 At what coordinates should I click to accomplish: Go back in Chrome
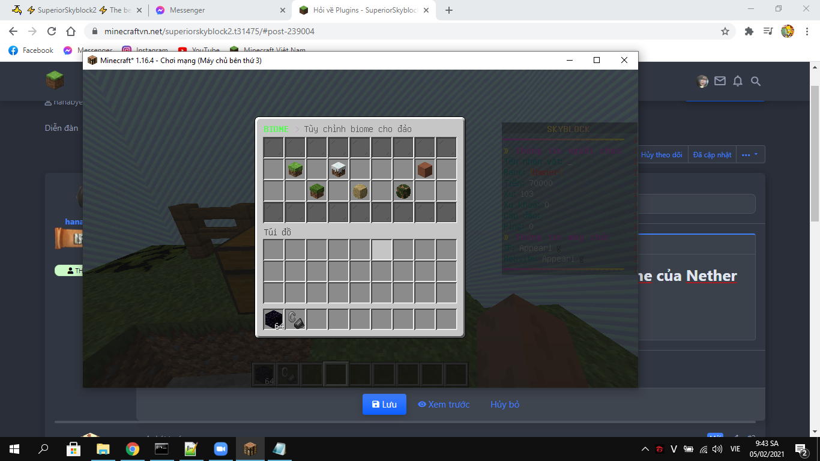[13, 31]
